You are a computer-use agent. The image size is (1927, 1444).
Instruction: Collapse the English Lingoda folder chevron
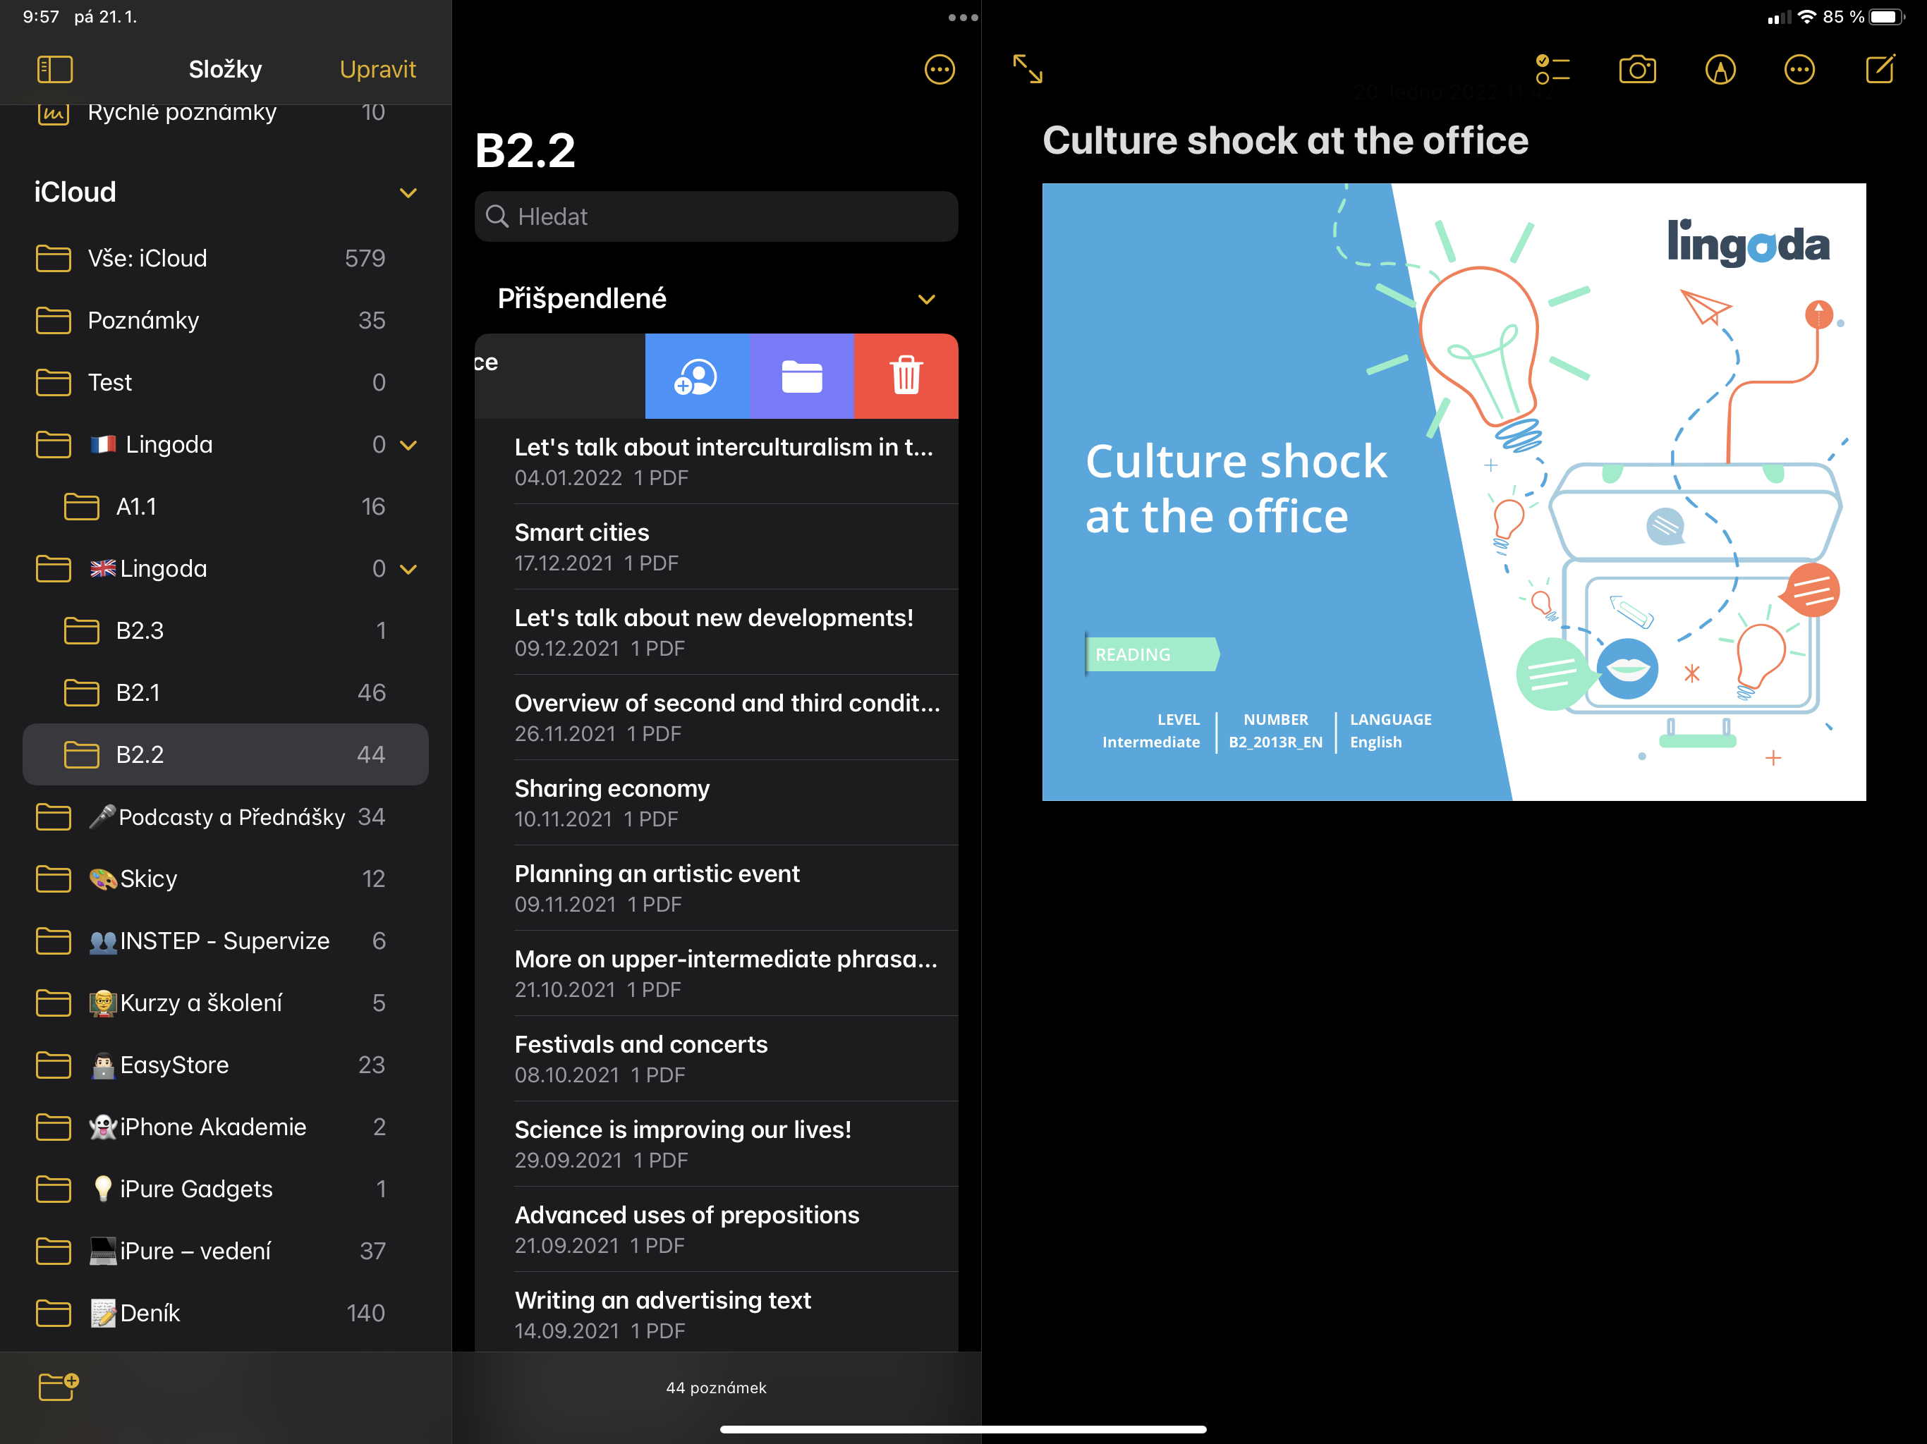(x=408, y=569)
